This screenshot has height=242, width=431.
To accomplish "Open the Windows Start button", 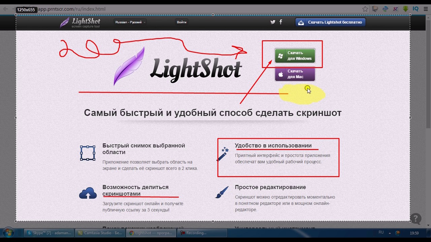I will pos(8,233).
